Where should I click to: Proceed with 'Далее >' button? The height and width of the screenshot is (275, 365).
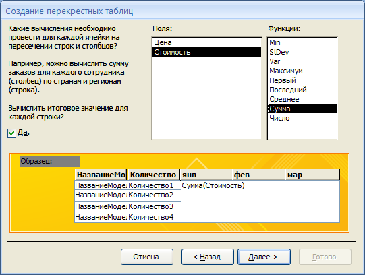coord(264,257)
